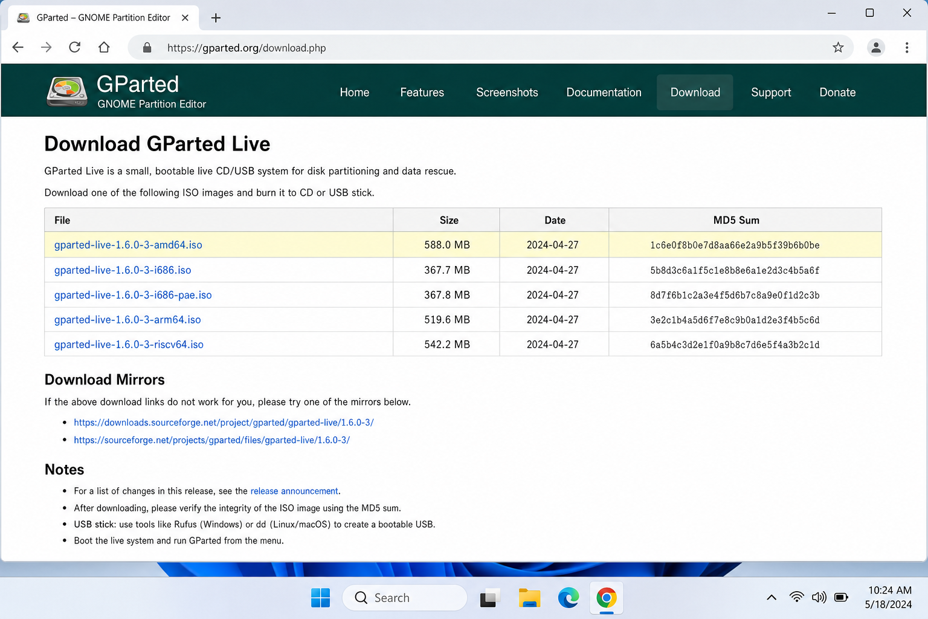Click the padlock site security icon
Image resolution: width=928 pixels, height=619 pixels.
147,48
